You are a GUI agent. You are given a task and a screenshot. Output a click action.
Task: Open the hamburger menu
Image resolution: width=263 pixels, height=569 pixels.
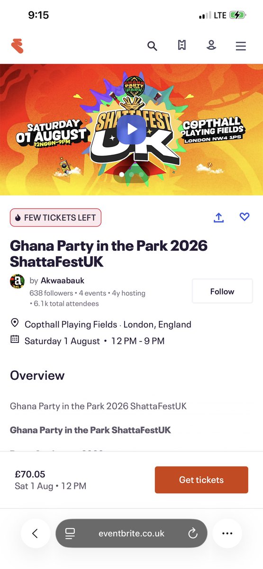(241, 46)
